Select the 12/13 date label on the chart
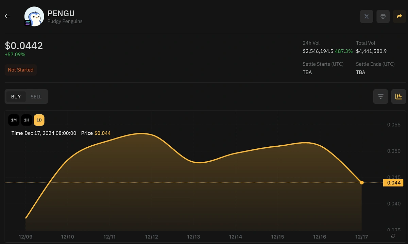Image resolution: width=408 pixels, height=244 pixels. tap(193, 237)
